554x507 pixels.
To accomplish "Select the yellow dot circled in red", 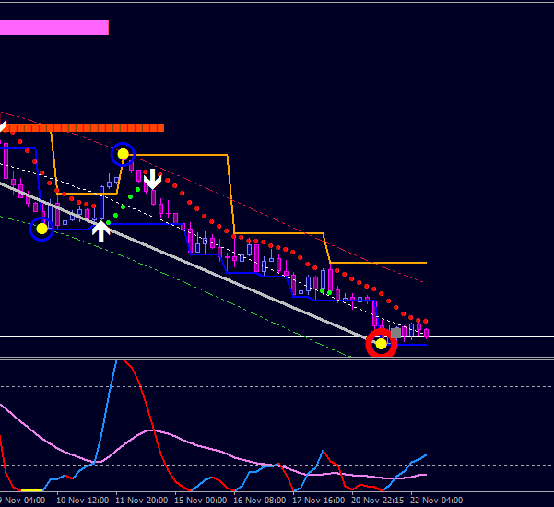I will tap(381, 344).
